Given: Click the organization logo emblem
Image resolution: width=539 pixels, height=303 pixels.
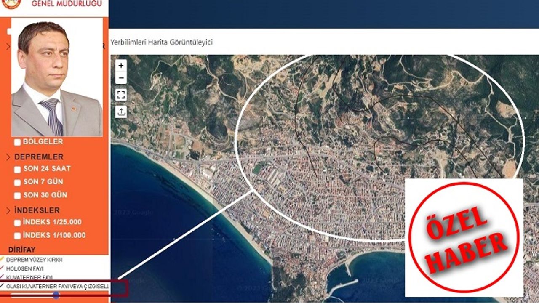Looking at the screenshot, I should point(11,4).
